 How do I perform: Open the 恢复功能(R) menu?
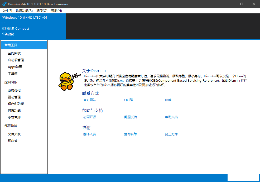point(24,11)
